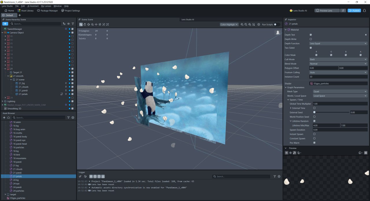The image size is (370, 201).
Task: Click the add scene object plus button
Action: pos(5,24)
